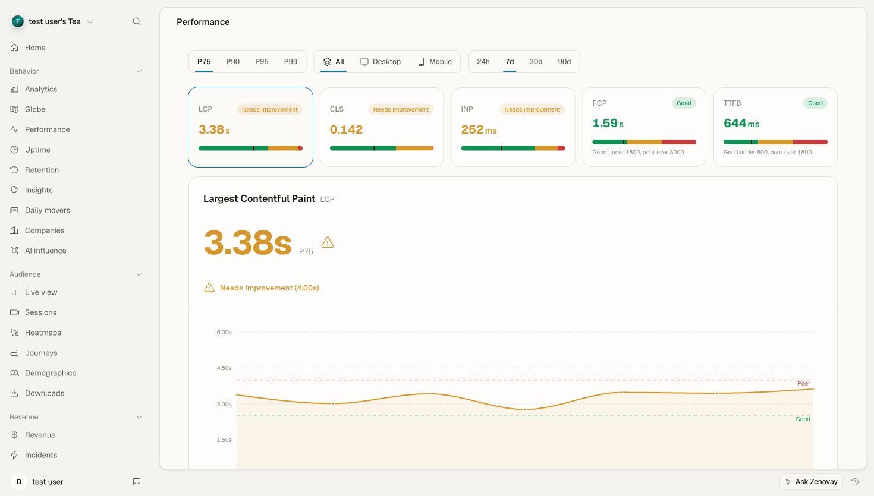Click the search magnifier icon in sidebar

click(137, 21)
